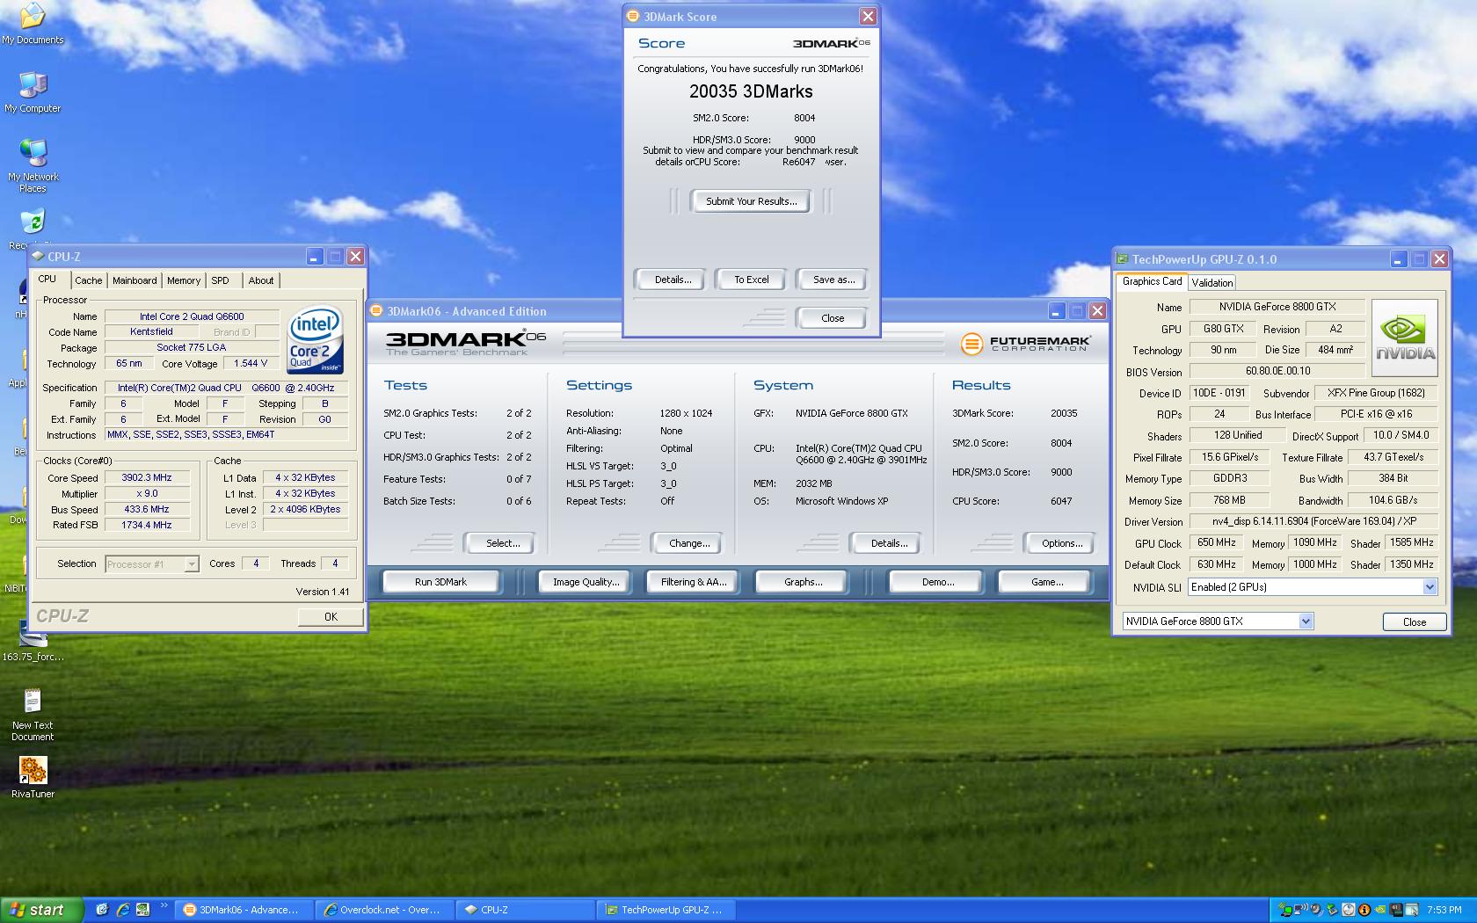The width and height of the screenshot is (1477, 923).
Task: Click the Core Speed value 3902.3 MHz
Action: tap(147, 477)
